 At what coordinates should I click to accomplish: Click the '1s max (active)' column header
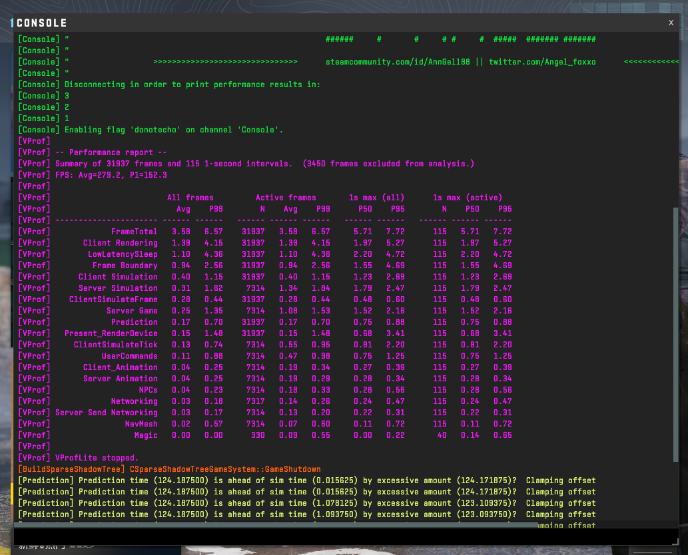468,198
